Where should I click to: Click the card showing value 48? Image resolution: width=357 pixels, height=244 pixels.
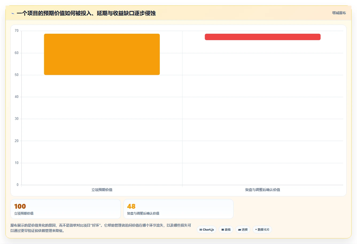point(178,209)
